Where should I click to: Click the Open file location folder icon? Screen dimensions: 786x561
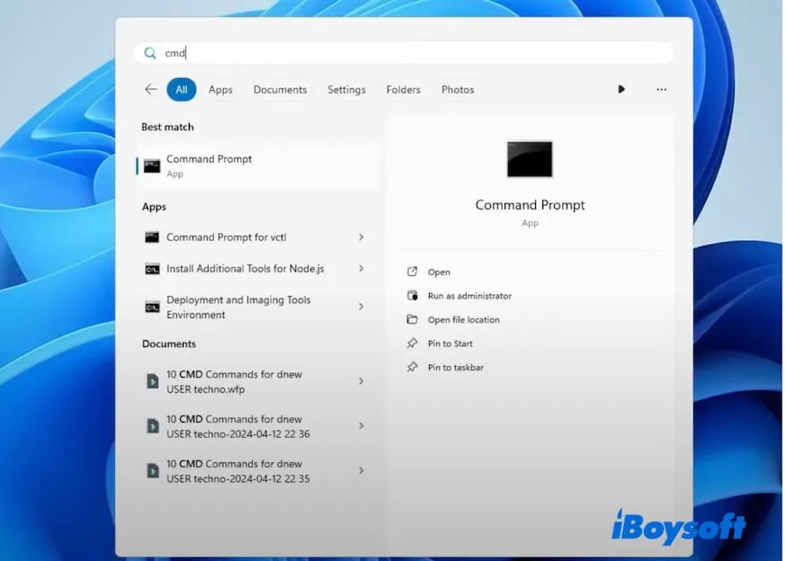tap(412, 320)
